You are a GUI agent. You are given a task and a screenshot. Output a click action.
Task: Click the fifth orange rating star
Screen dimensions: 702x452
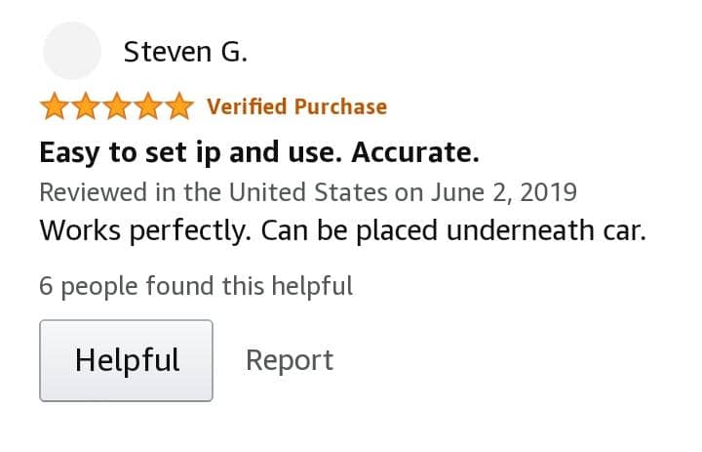[179, 106]
